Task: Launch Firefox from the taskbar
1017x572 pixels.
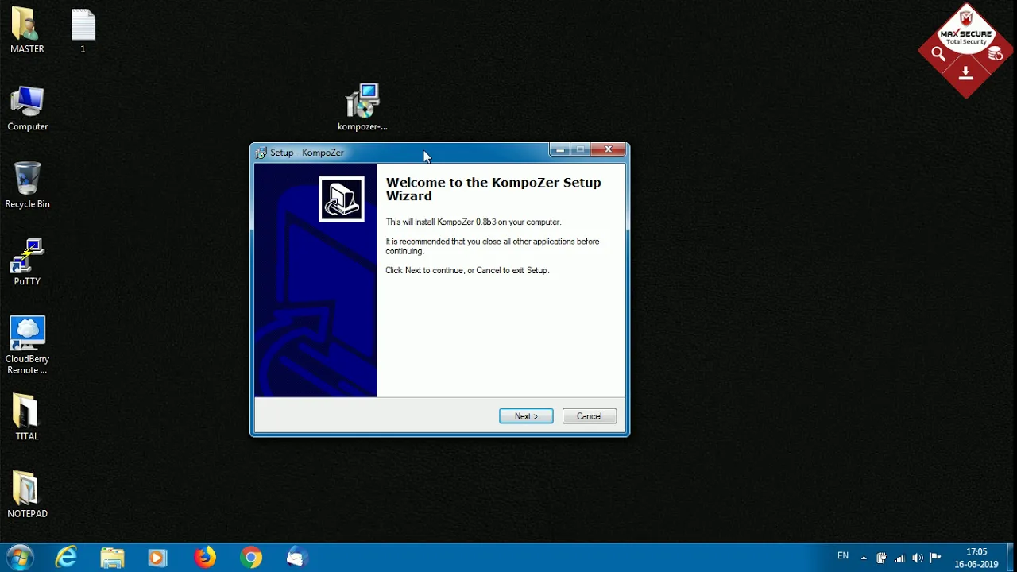Action: pyautogui.click(x=205, y=558)
